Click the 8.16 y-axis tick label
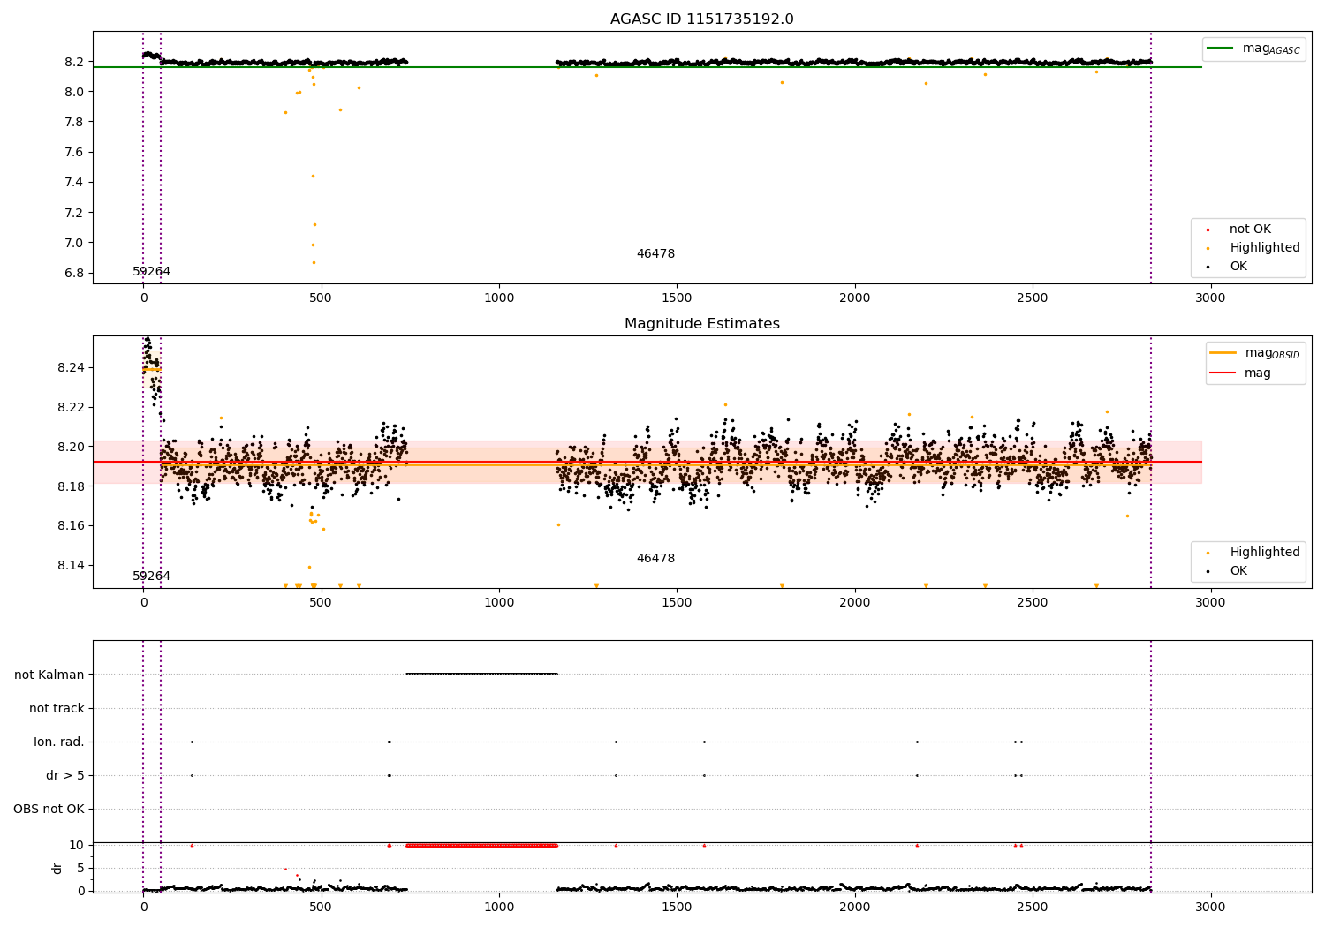The image size is (1325, 927). point(71,526)
